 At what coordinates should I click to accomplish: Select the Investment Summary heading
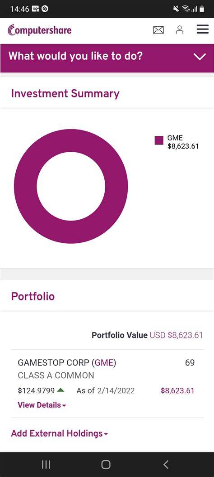65,93
